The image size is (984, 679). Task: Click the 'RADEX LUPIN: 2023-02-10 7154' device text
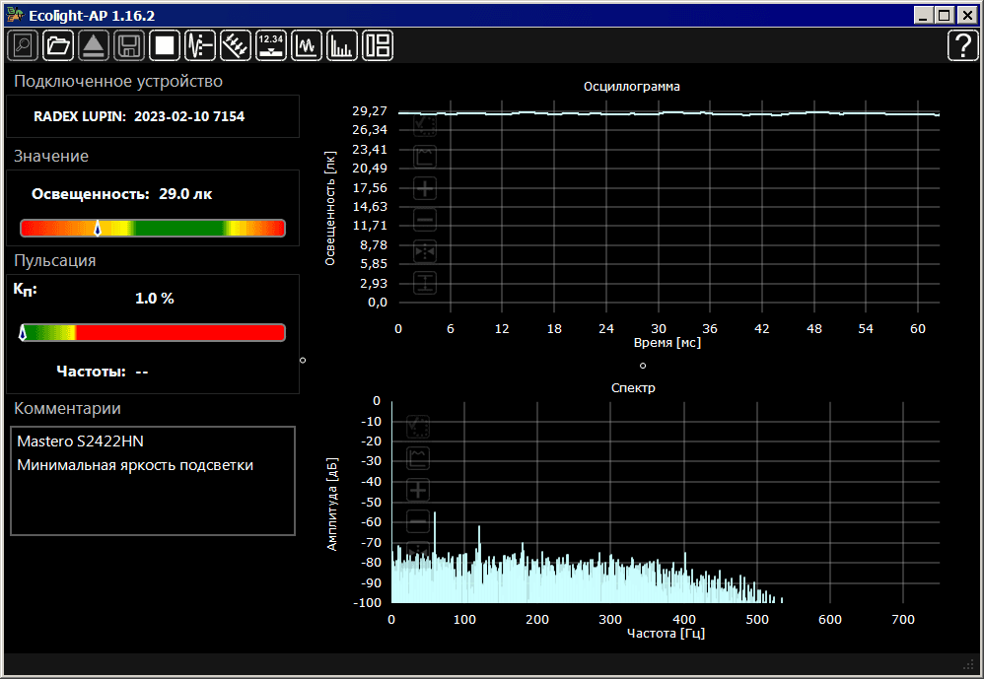click(x=139, y=116)
